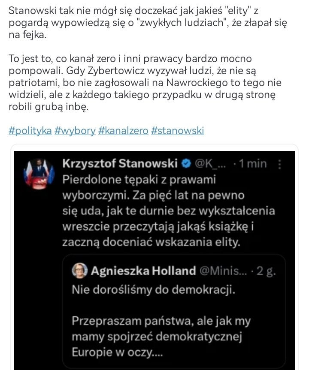Click the @K_ handle in the tweet

click(211, 163)
